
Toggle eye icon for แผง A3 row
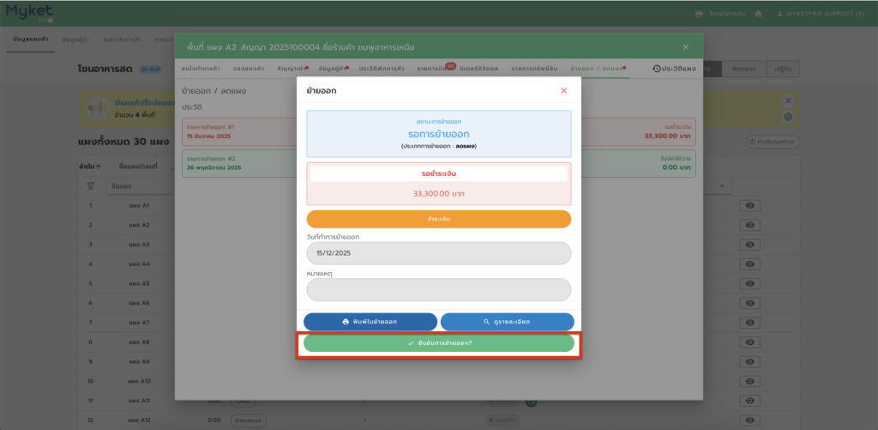click(749, 245)
